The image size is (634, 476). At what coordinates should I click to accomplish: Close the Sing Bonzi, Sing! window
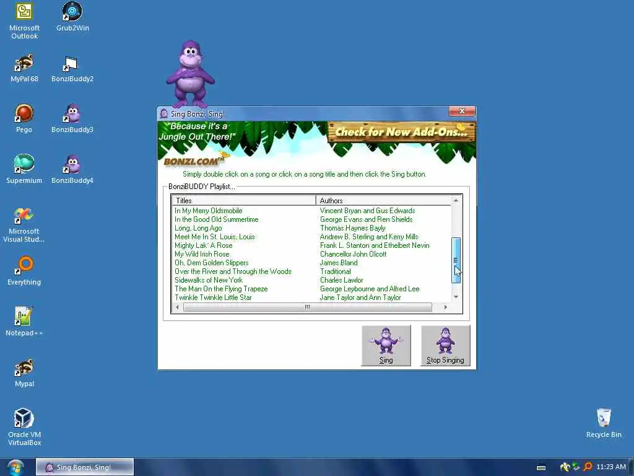tap(462, 111)
